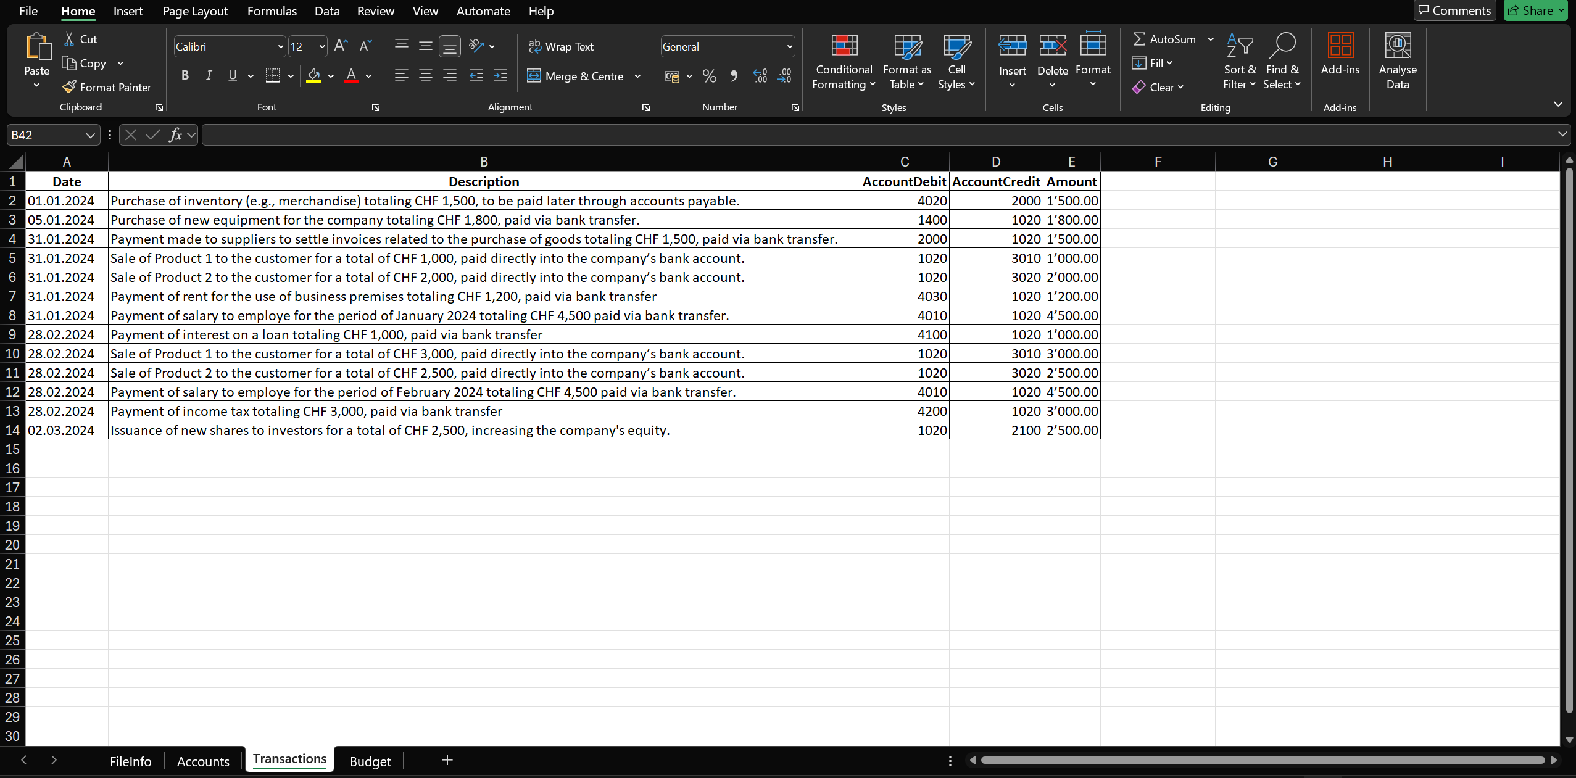Screen dimensions: 1576x778
Task: Click the Format as Table icon
Action: 906,46
